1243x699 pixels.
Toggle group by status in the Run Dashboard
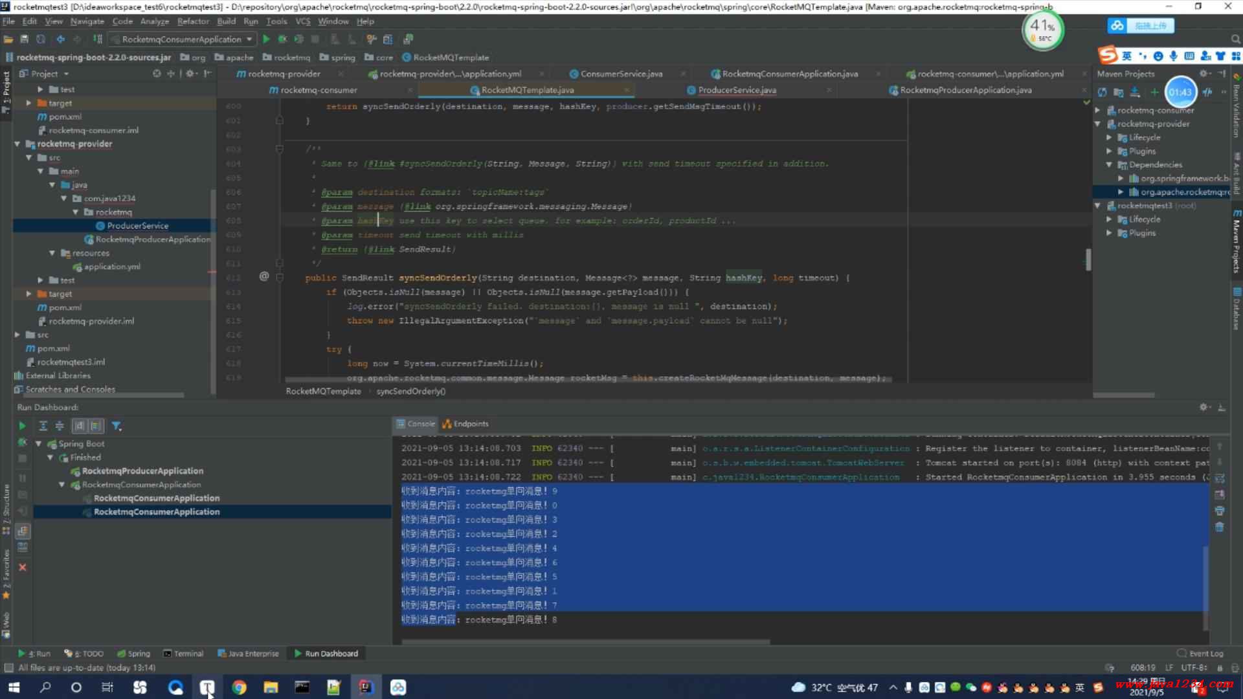coord(96,426)
